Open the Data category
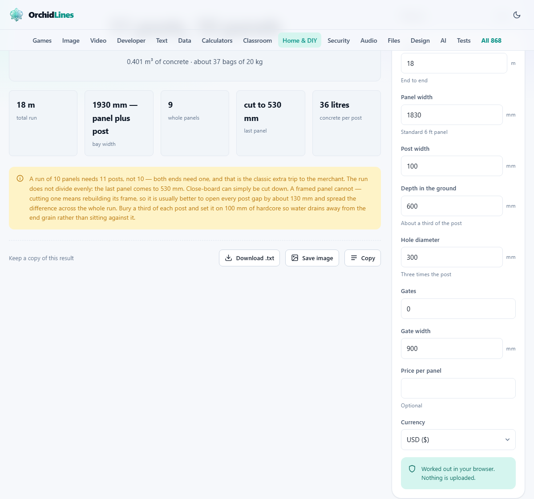This screenshot has height=499, width=534. click(185, 40)
